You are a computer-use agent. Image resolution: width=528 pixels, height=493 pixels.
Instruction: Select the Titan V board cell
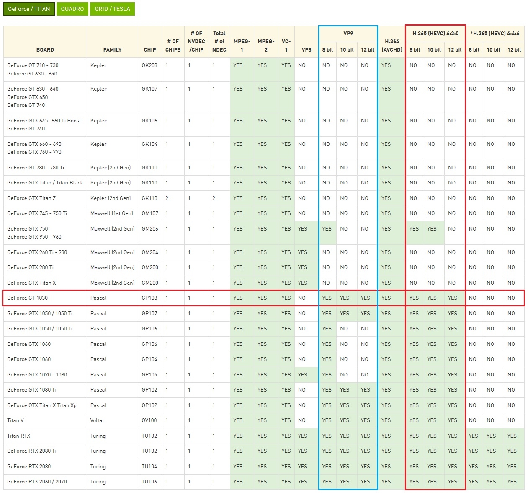point(45,420)
